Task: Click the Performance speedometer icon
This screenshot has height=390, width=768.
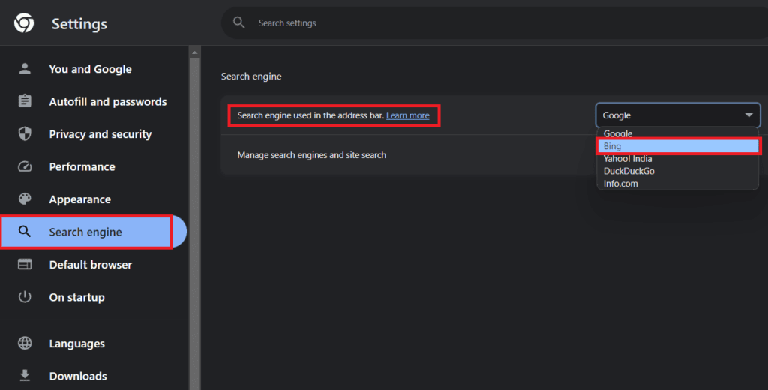Action: tap(25, 166)
